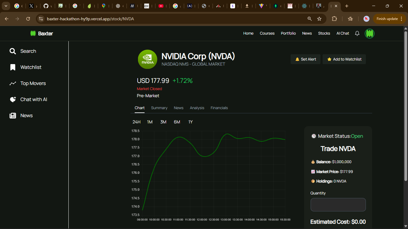Switch to the X (Twitter) browser tab

[31, 6]
